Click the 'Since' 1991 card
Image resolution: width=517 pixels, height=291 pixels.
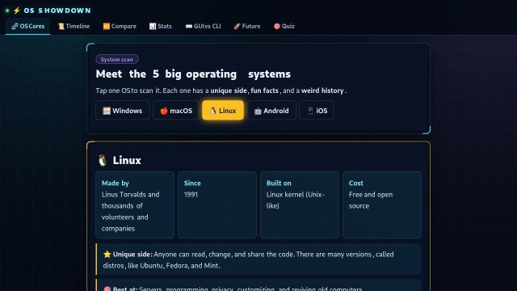tap(217, 205)
